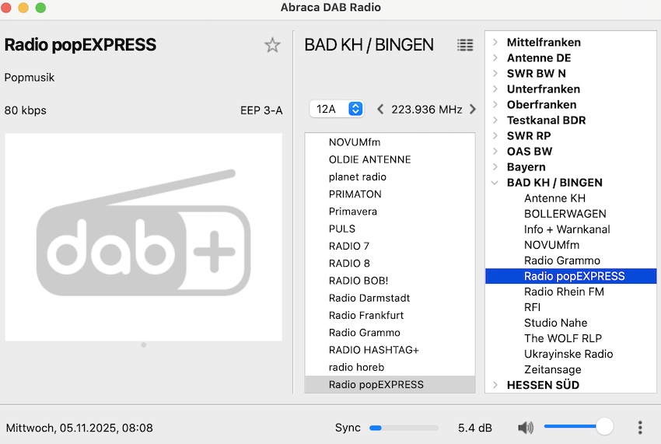
Task: Go to next frequency with right arrow
Action: [473, 110]
